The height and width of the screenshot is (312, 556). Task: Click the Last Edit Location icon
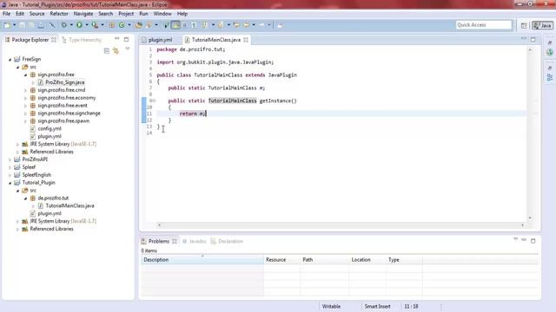pos(236,25)
